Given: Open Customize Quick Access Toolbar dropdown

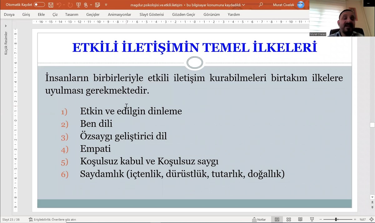Looking at the screenshot, I should coord(106,5).
